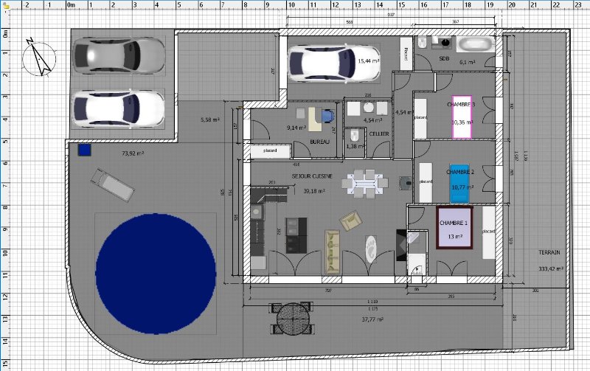Select the wood stove right of the dining table

pyautogui.click(x=406, y=183)
